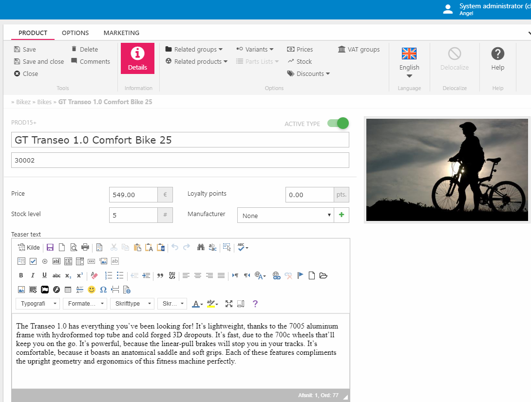Toggle the Active Type switch off
The height and width of the screenshot is (402, 531).
click(x=338, y=124)
